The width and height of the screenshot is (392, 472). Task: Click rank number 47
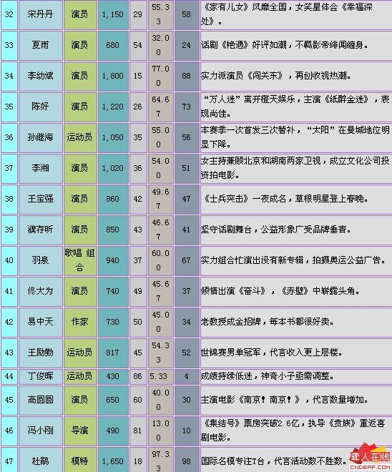(x=9, y=461)
